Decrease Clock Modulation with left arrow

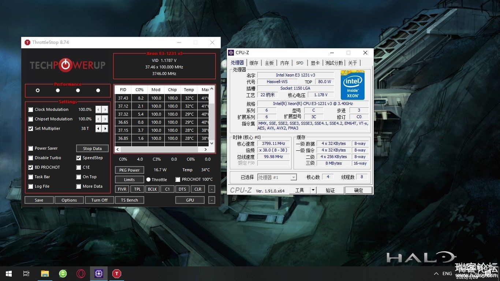coord(98,109)
